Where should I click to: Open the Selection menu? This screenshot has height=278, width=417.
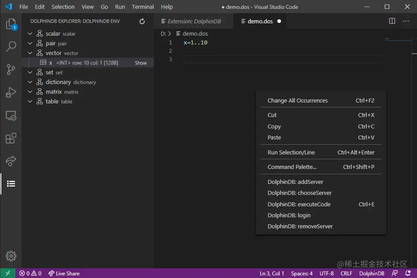point(63,7)
